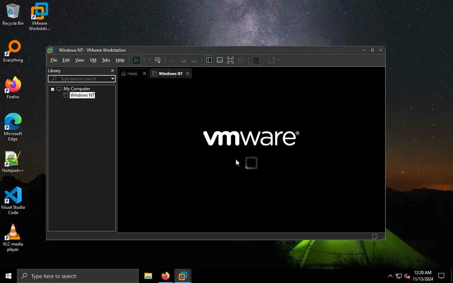The height and width of the screenshot is (283, 453).
Task: Open the View menu
Action: 80,60
